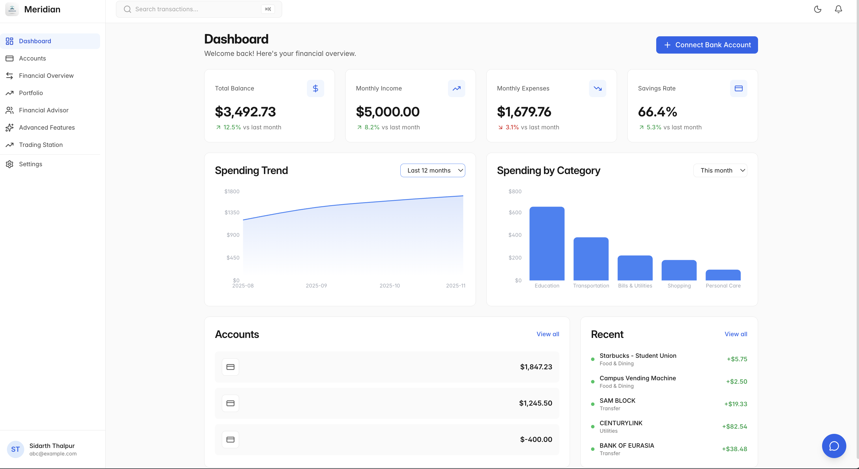This screenshot has width=859, height=469.
Task: Click the Savings Rate card icon
Action: tap(738, 88)
